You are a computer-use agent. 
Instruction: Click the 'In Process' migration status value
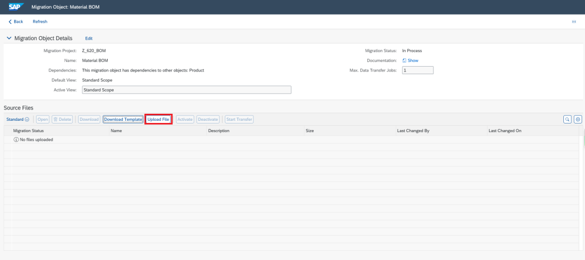[x=412, y=51]
